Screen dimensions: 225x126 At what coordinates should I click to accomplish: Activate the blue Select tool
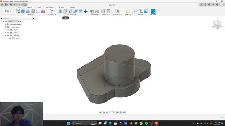tap(153, 12)
